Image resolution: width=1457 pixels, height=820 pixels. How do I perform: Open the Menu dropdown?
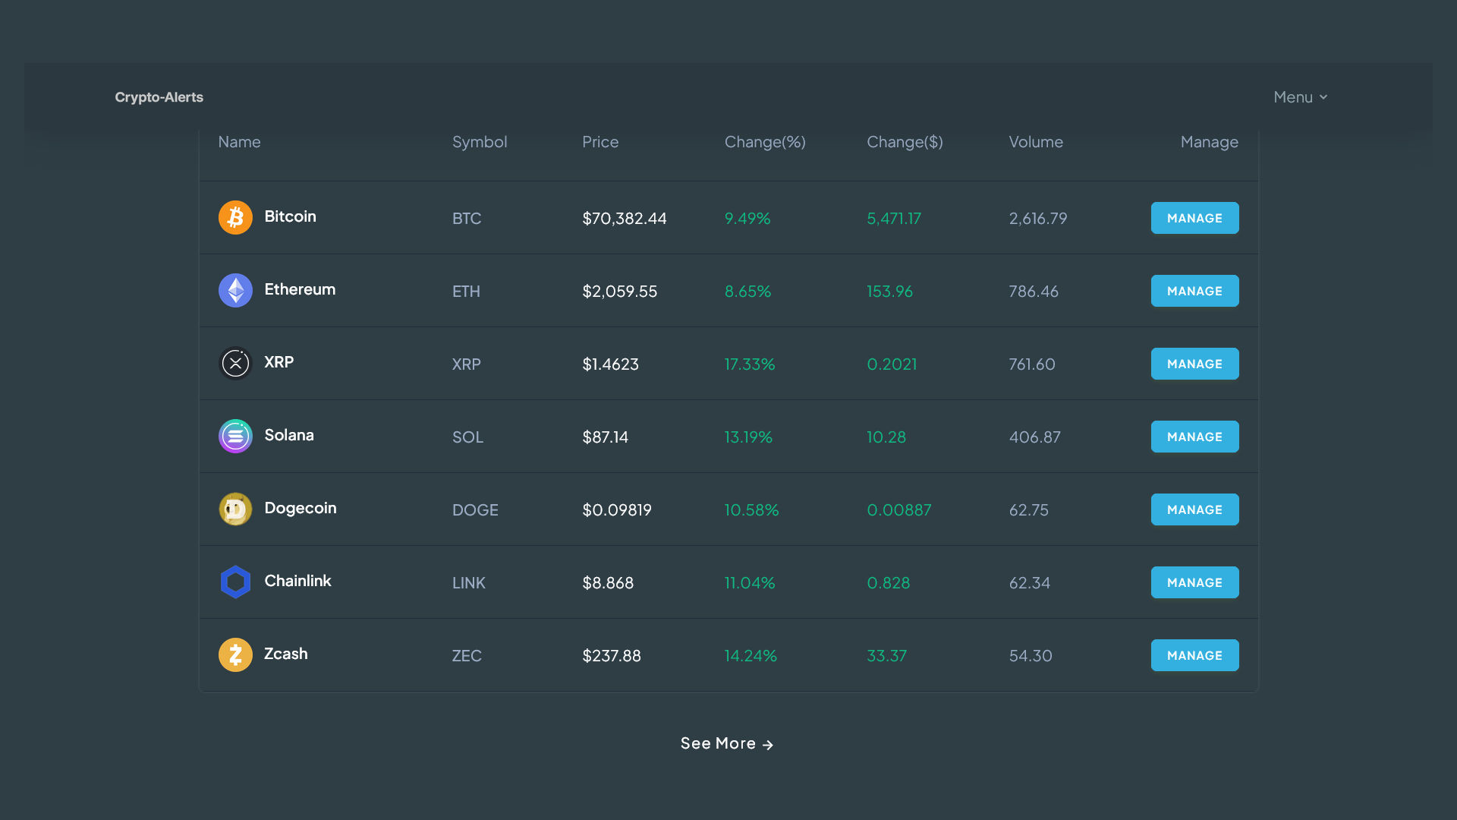pyautogui.click(x=1300, y=97)
